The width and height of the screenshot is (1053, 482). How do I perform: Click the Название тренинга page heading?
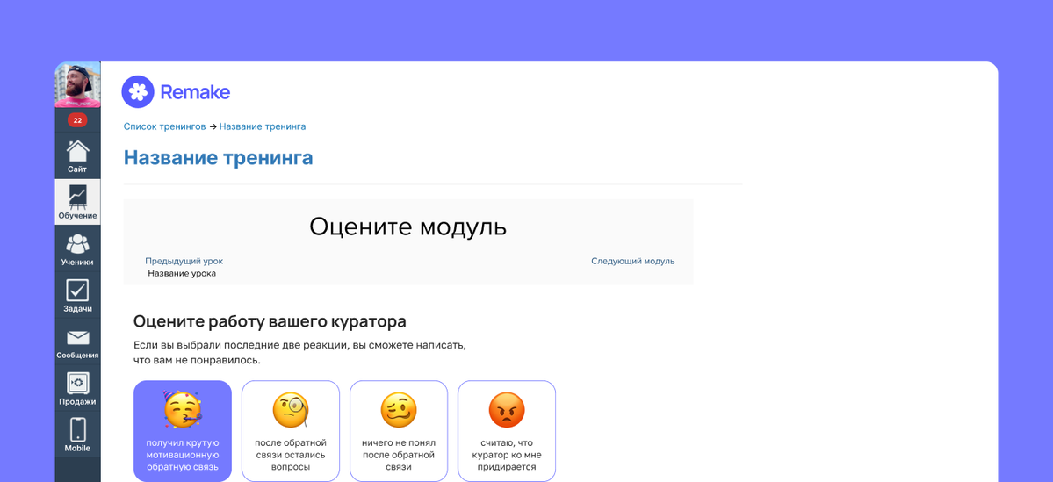point(219,158)
